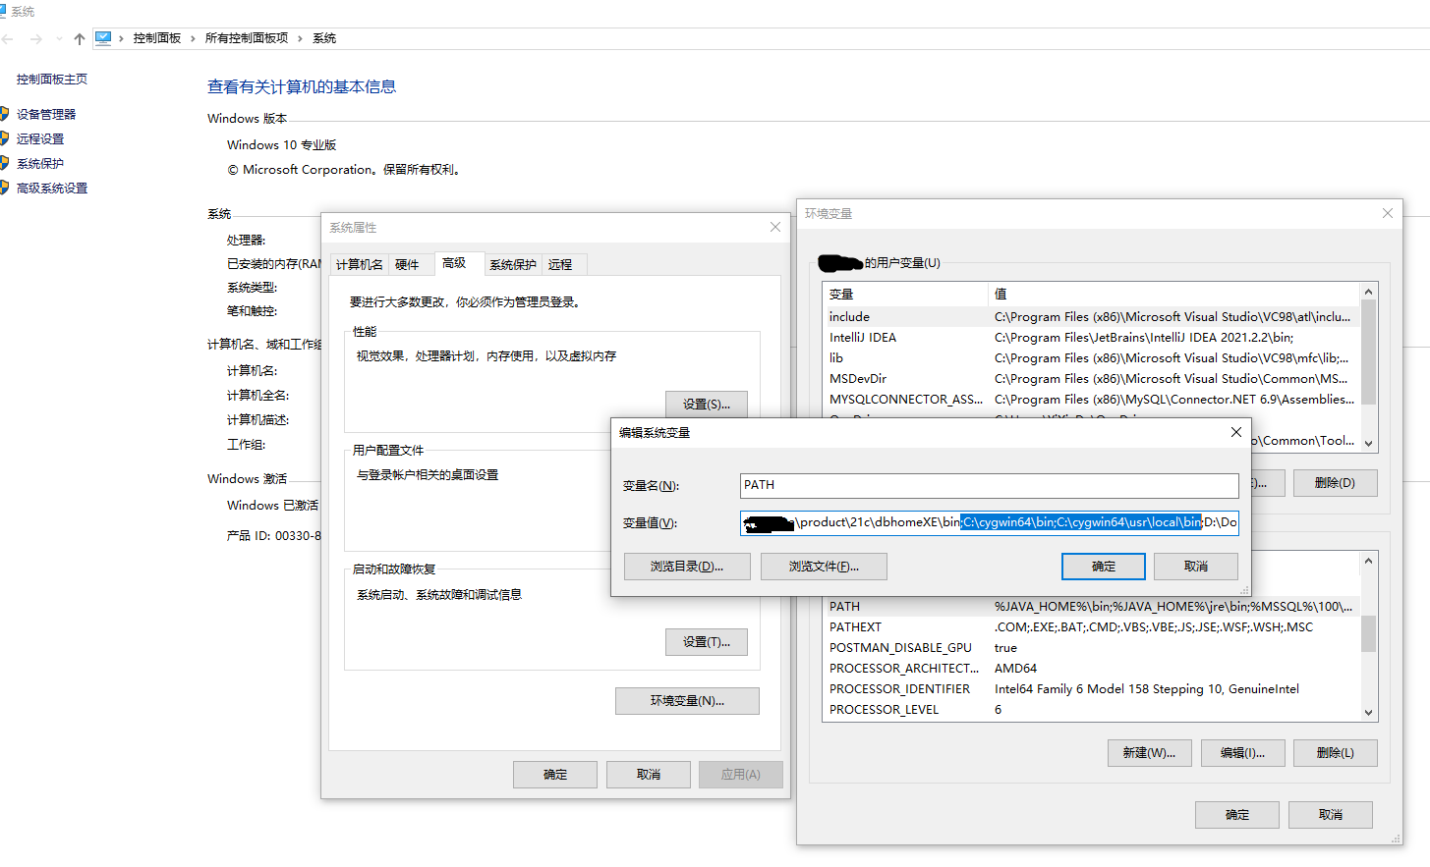1430x867 pixels.
Task: Open 远程设置 in the sidebar
Action: [40, 138]
